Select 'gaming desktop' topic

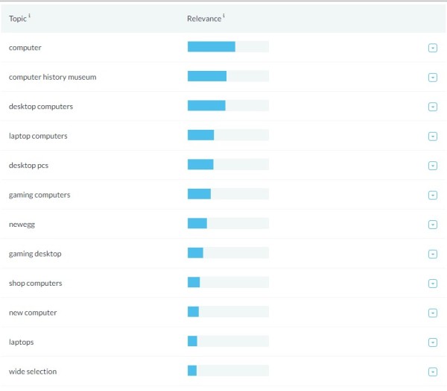[x=35, y=254]
